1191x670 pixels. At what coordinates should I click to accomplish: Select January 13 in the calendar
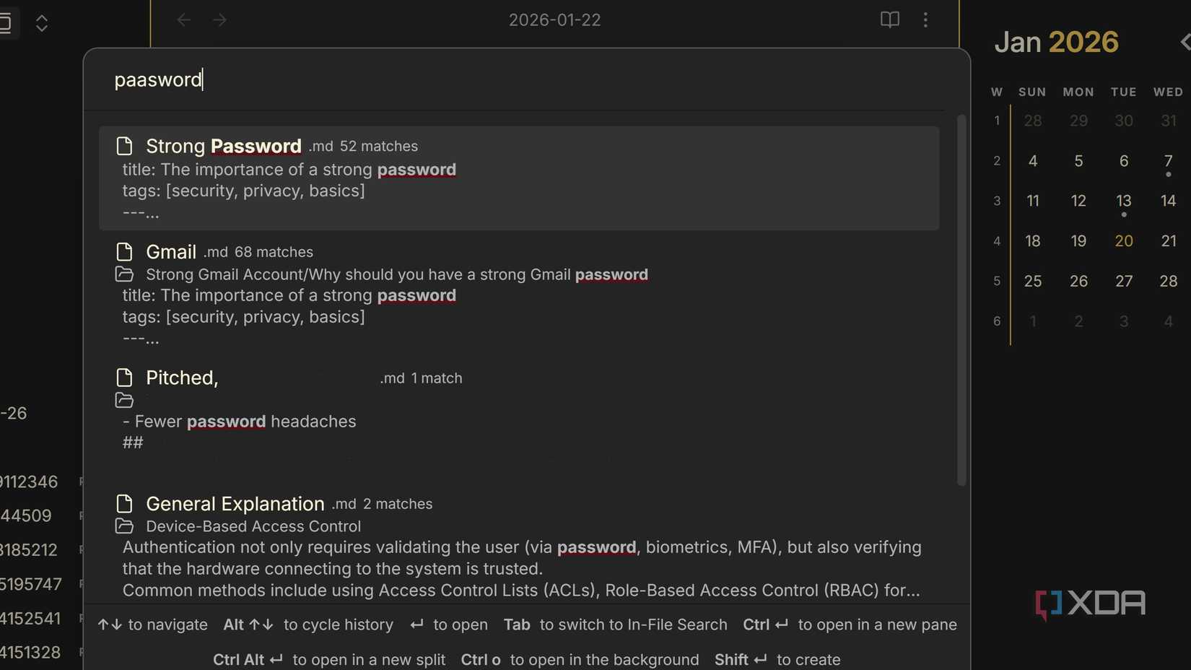[x=1123, y=201]
